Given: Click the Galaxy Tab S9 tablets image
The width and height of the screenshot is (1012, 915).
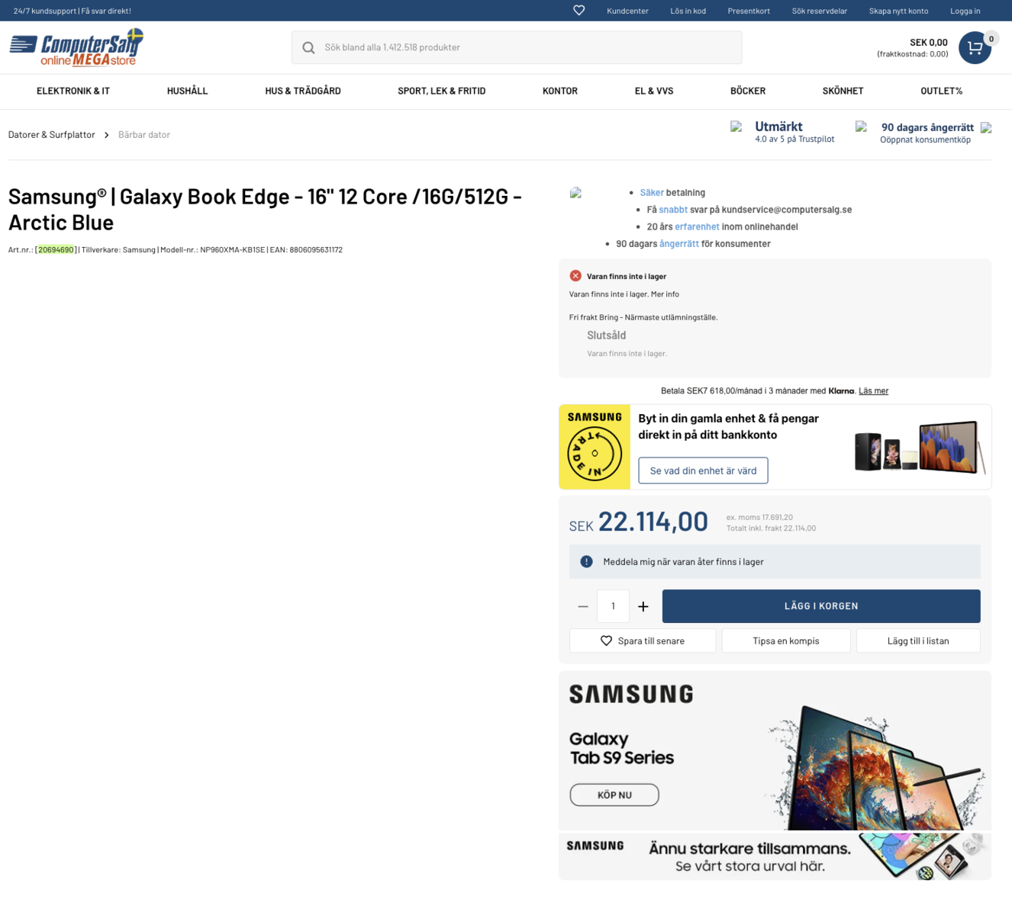Looking at the screenshot, I should click(874, 766).
